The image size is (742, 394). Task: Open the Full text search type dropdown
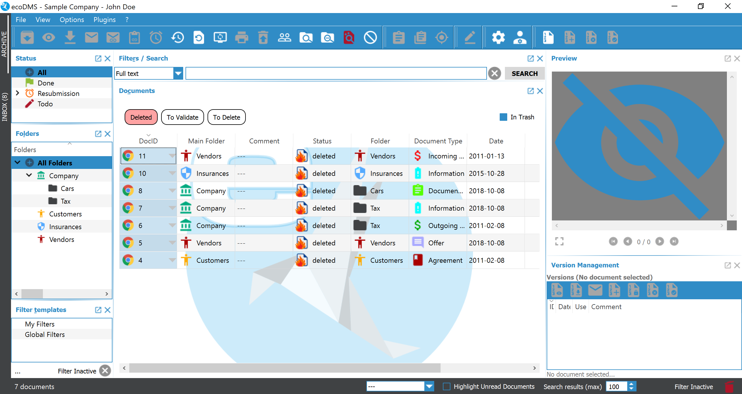[x=178, y=74]
